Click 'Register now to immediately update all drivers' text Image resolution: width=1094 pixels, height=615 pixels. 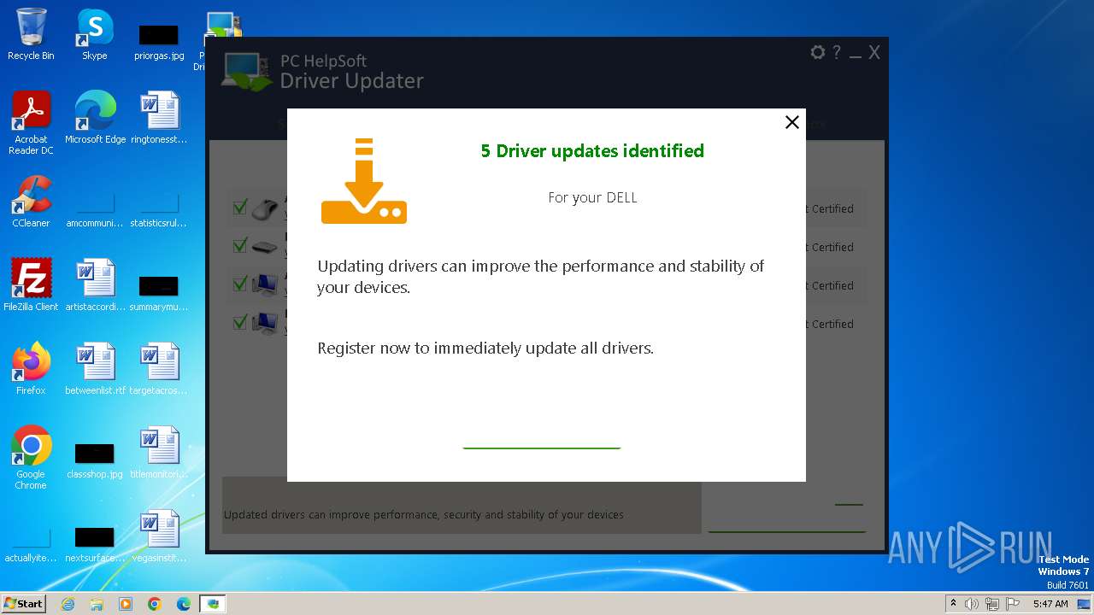point(485,348)
